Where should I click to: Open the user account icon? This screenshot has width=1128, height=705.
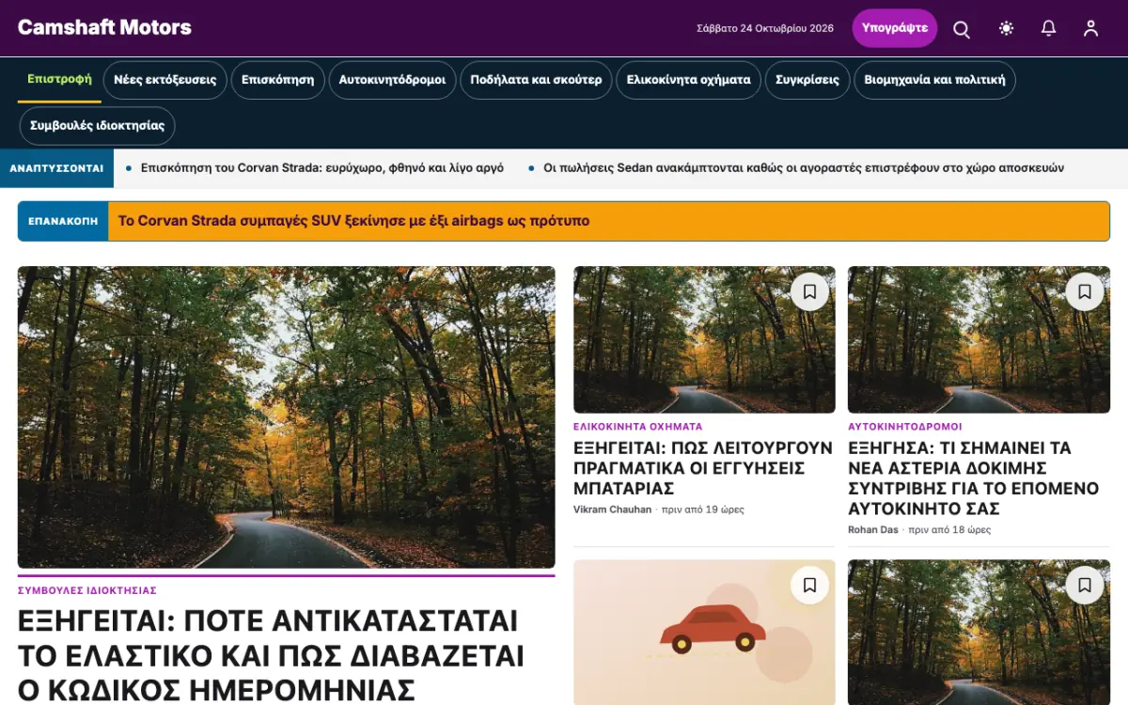click(x=1090, y=28)
